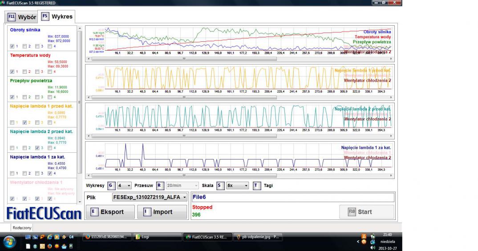Open Internet Explorer from the quick launch
The image size is (478, 251).
(x=49, y=237)
